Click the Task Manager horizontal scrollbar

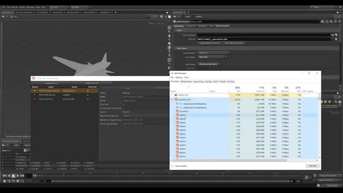click(x=229, y=160)
